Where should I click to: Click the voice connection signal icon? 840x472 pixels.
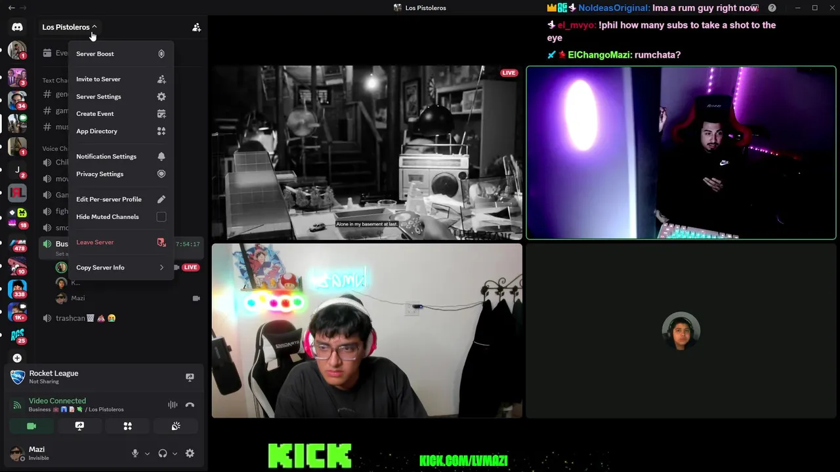coord(17,404)
